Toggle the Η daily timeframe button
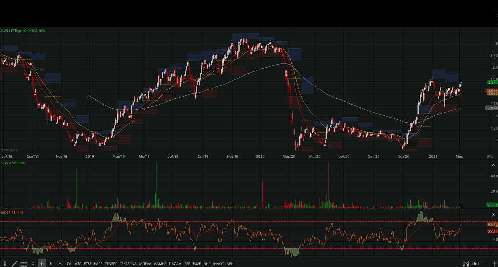Image resolution: width=498 pixels, height=267 pixels. tap(42, 264)
